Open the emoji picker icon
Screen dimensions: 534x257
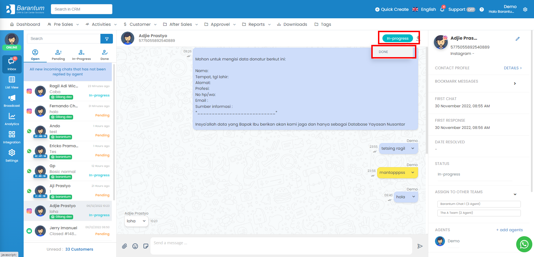[135, 246]
